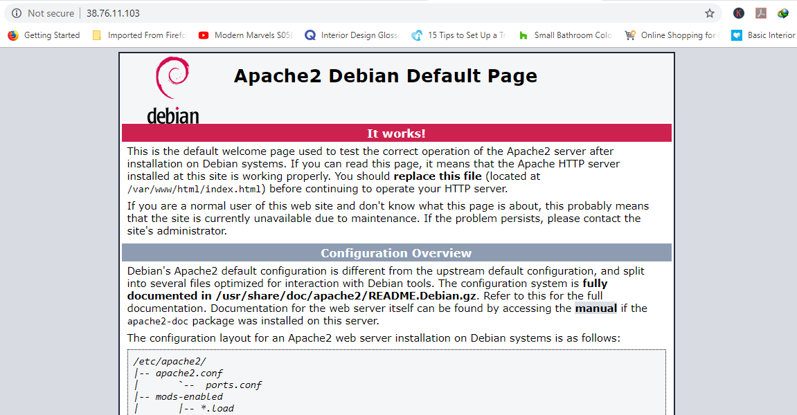Click the address bar showing 38.76.11.103
Viewport: 797px width, 415px height.
(x=346, y=13)
